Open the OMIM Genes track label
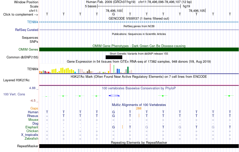239x152 pixels. pos(28,49)
